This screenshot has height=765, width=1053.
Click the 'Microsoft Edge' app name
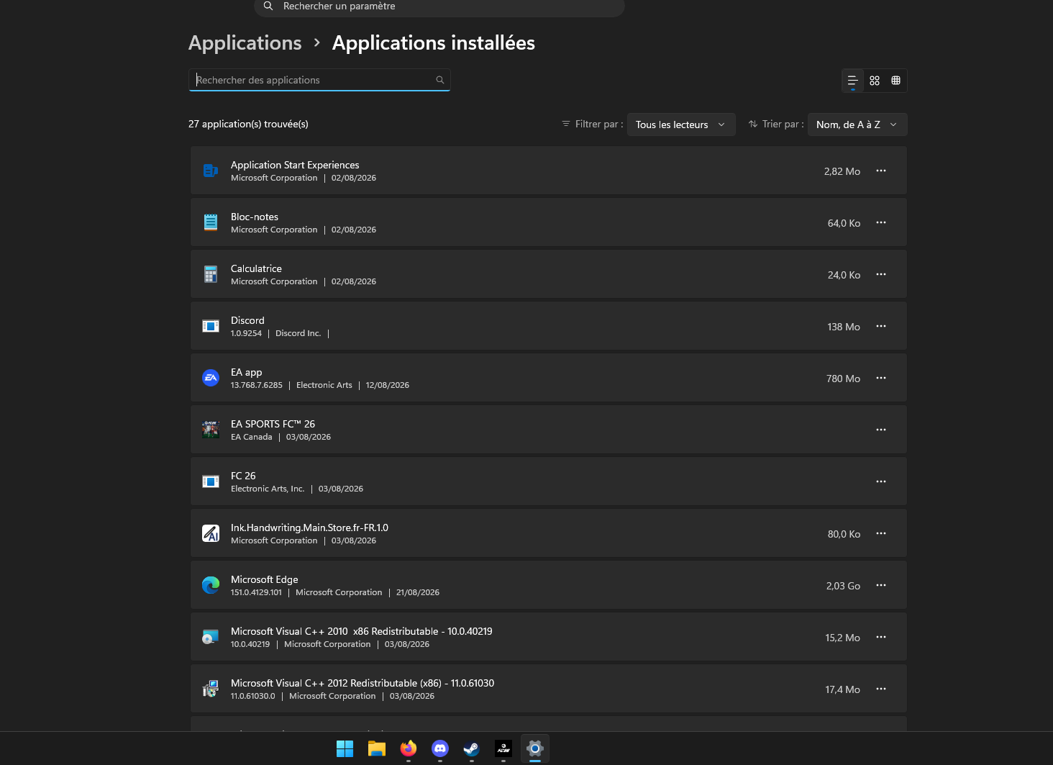265,580
